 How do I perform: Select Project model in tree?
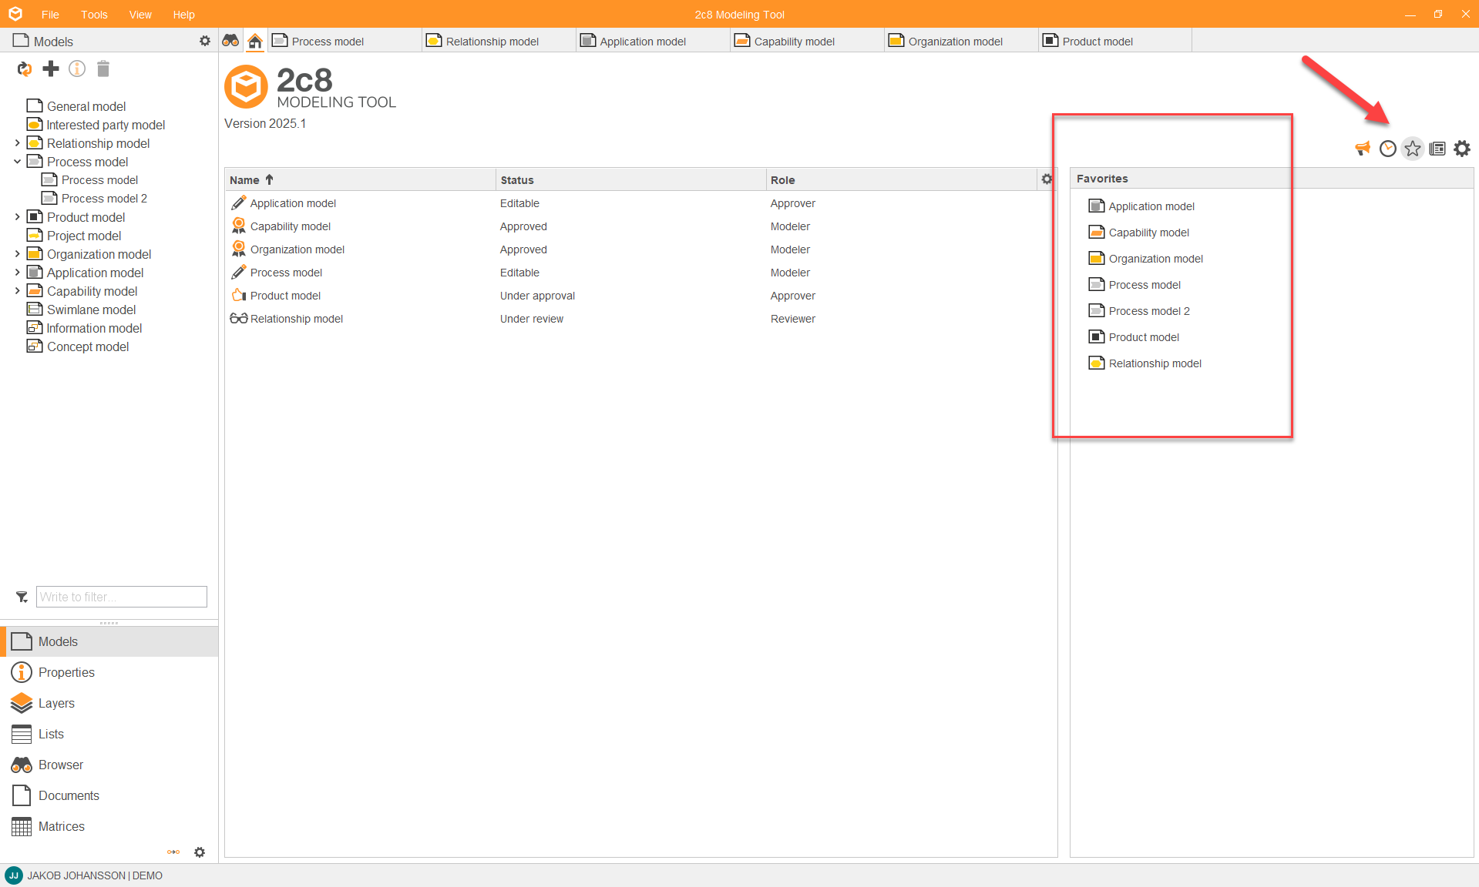75,236
